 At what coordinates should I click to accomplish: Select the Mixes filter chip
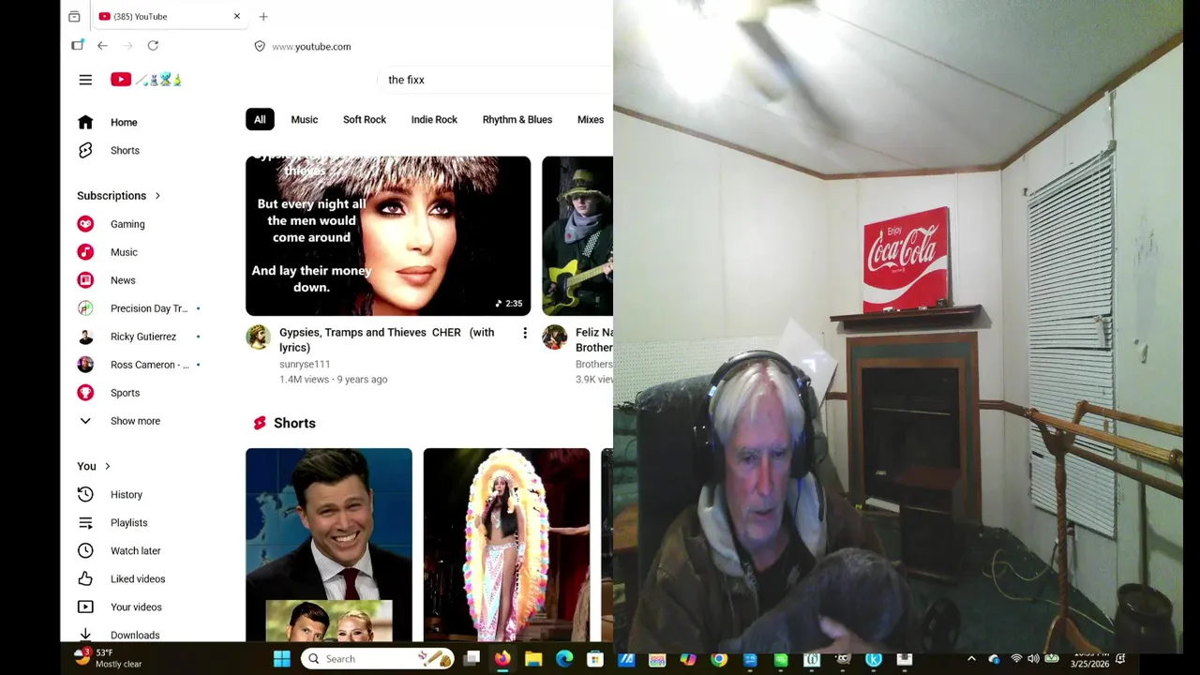591,119
